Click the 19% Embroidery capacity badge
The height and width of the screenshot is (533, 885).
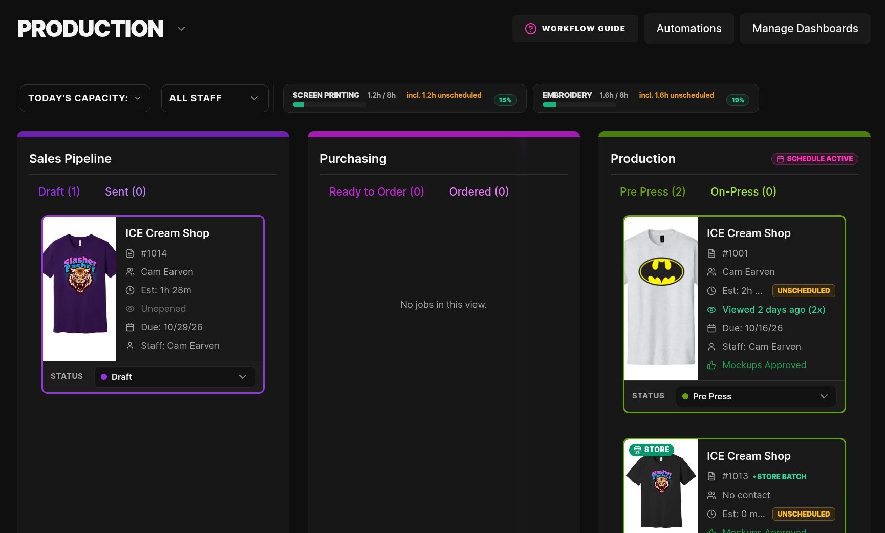tap(738, 100)
